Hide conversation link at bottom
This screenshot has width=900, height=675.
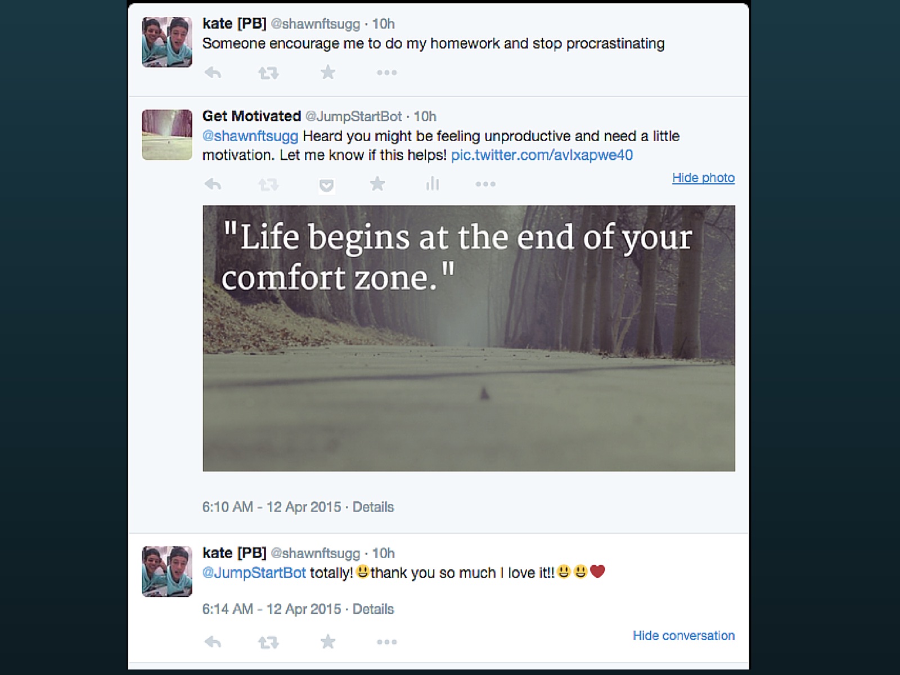(x=683, y=636)
